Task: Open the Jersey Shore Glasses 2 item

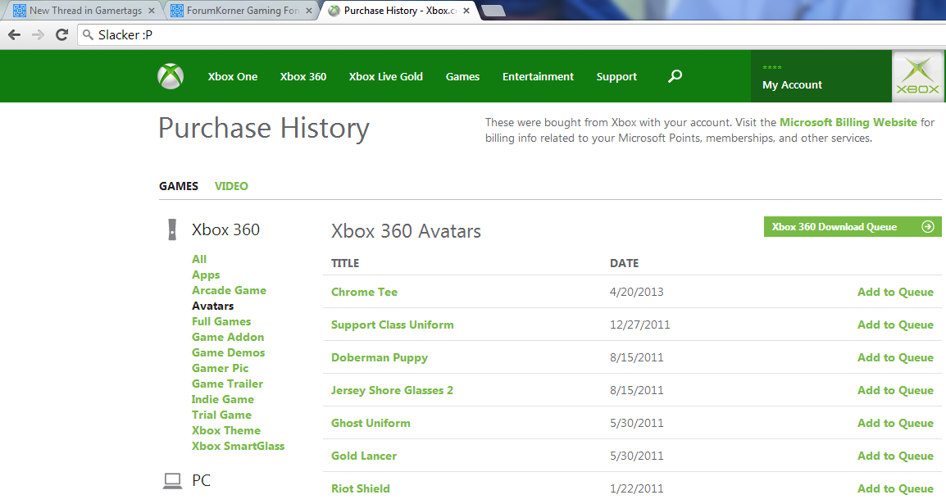Action: (x=392, y=391)
